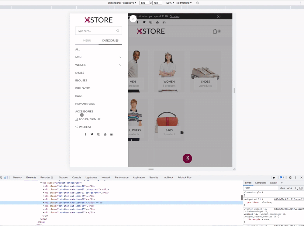Screen dimensions: 304x226
Task: Click the Twitter icon in page header
Action: (144, 22)
